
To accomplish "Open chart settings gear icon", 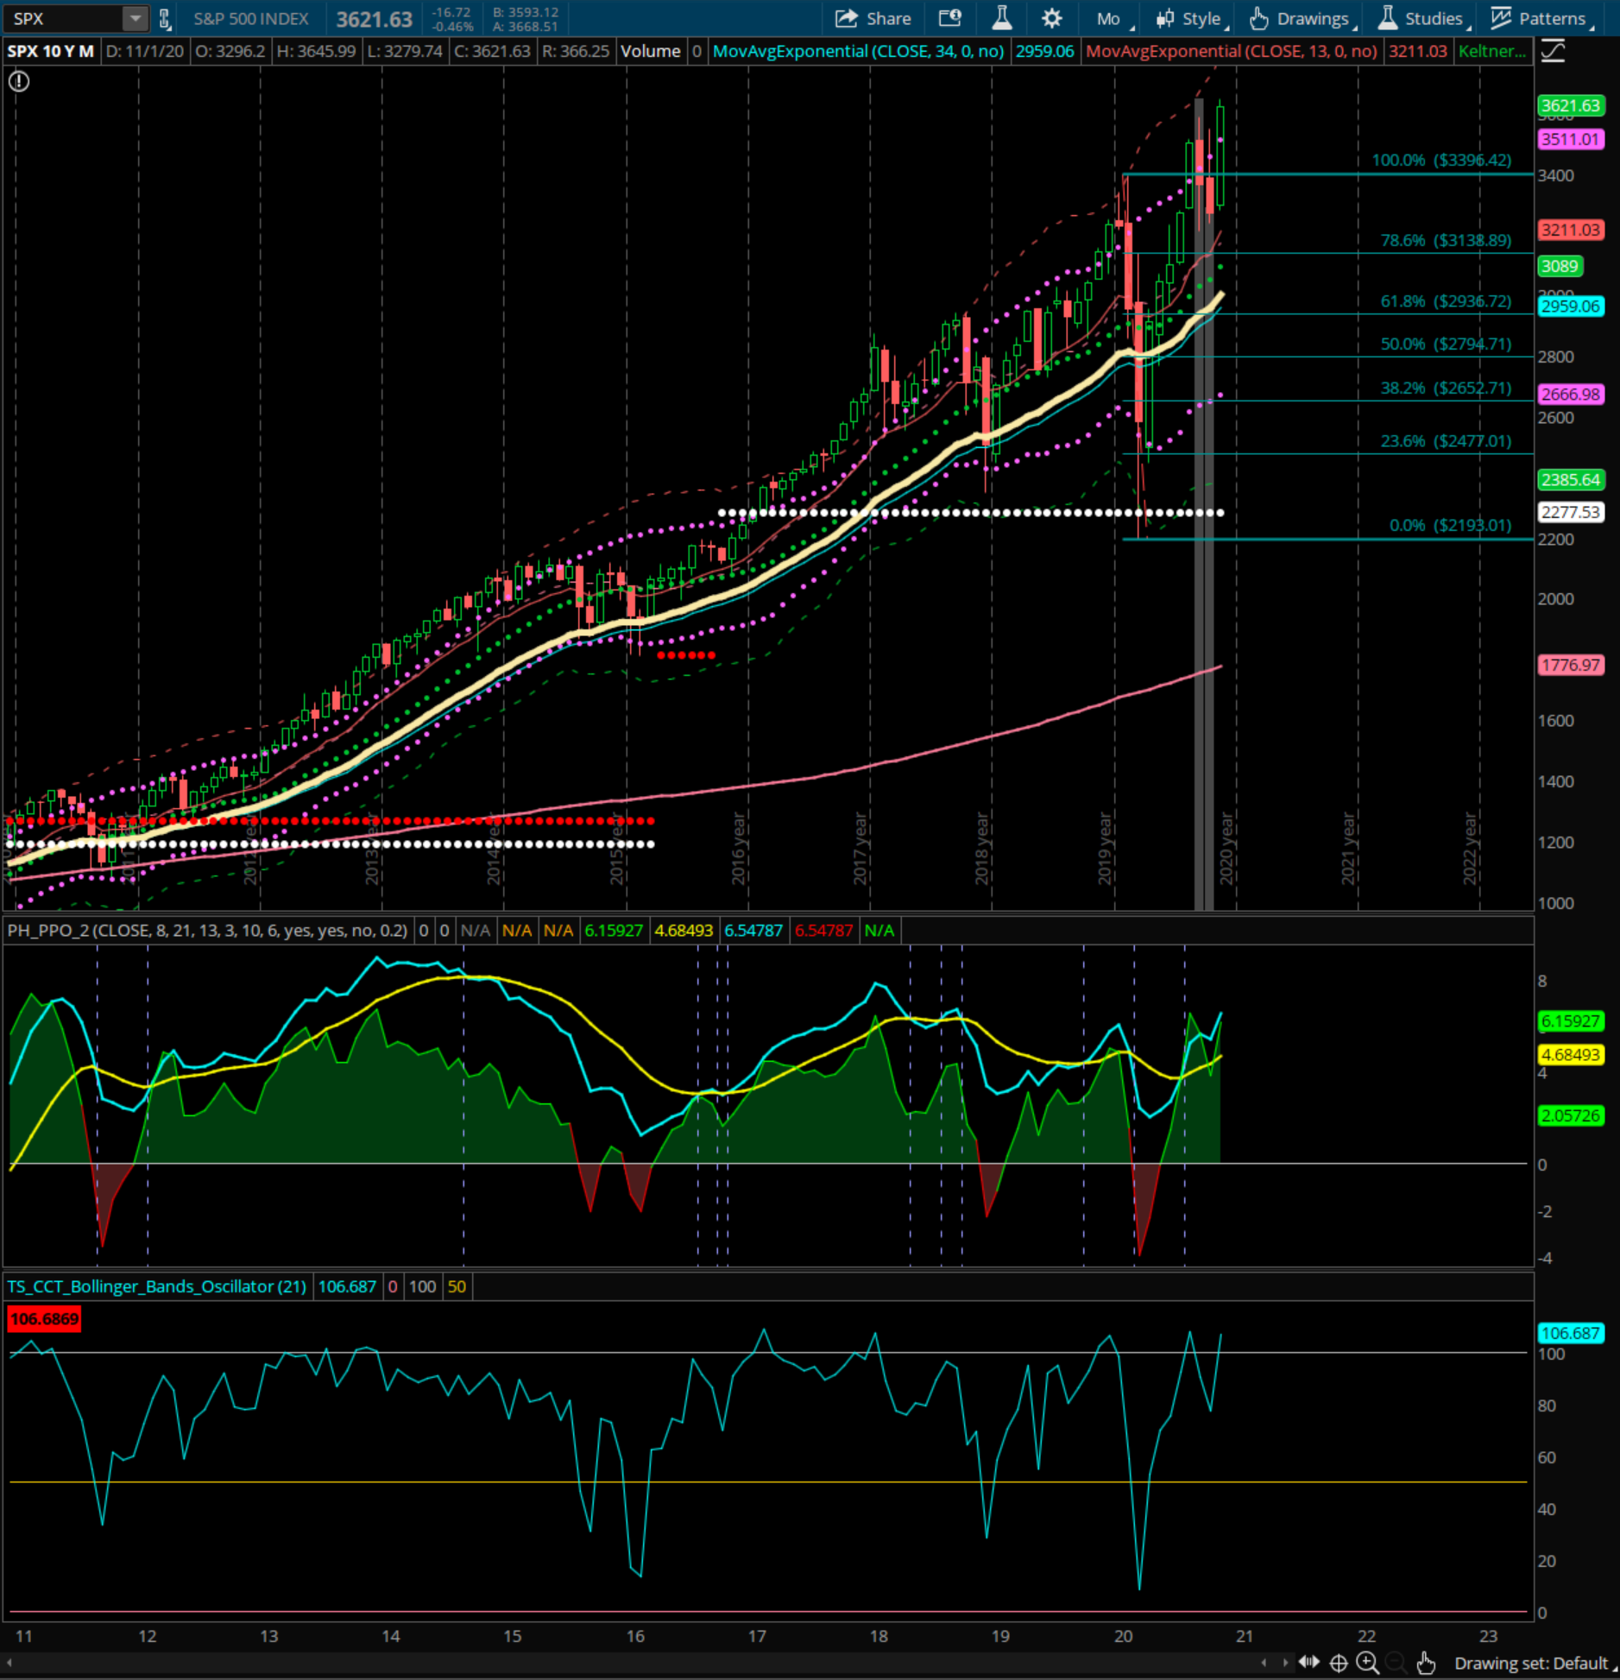I will (1051, 18).
